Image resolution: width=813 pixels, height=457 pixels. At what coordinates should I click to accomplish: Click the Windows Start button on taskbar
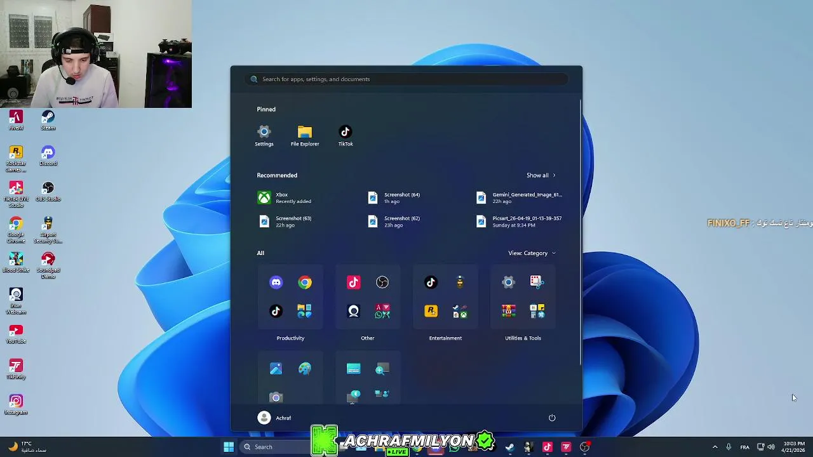(229, 447)
